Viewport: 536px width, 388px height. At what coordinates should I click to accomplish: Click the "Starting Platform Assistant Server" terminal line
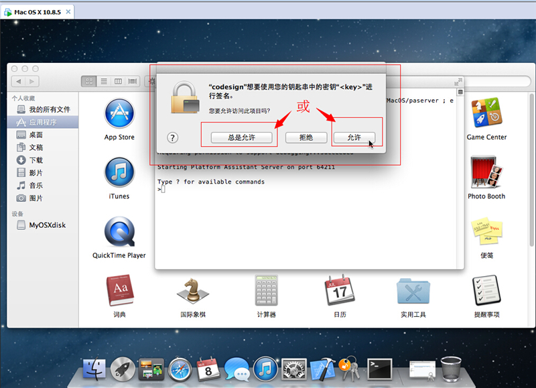[x=246, y=167]
